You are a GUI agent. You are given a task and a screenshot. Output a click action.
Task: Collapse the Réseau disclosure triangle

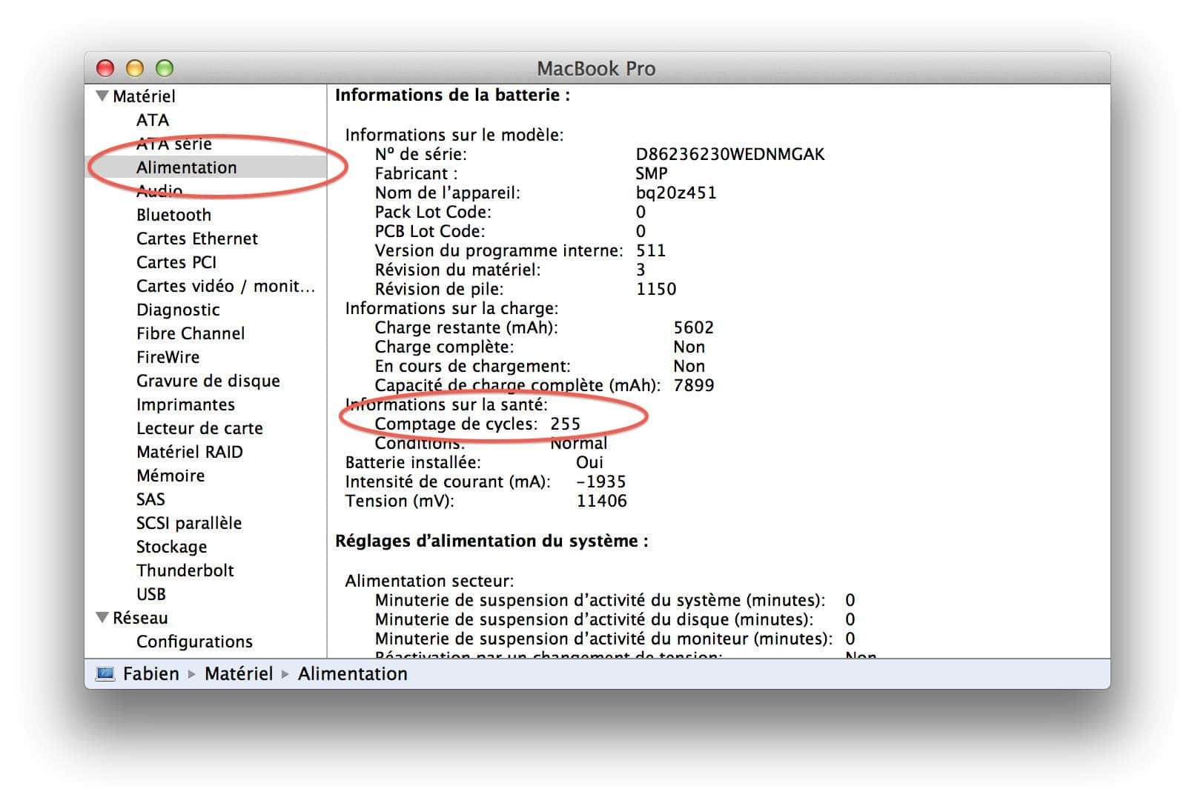pos(102,617)
